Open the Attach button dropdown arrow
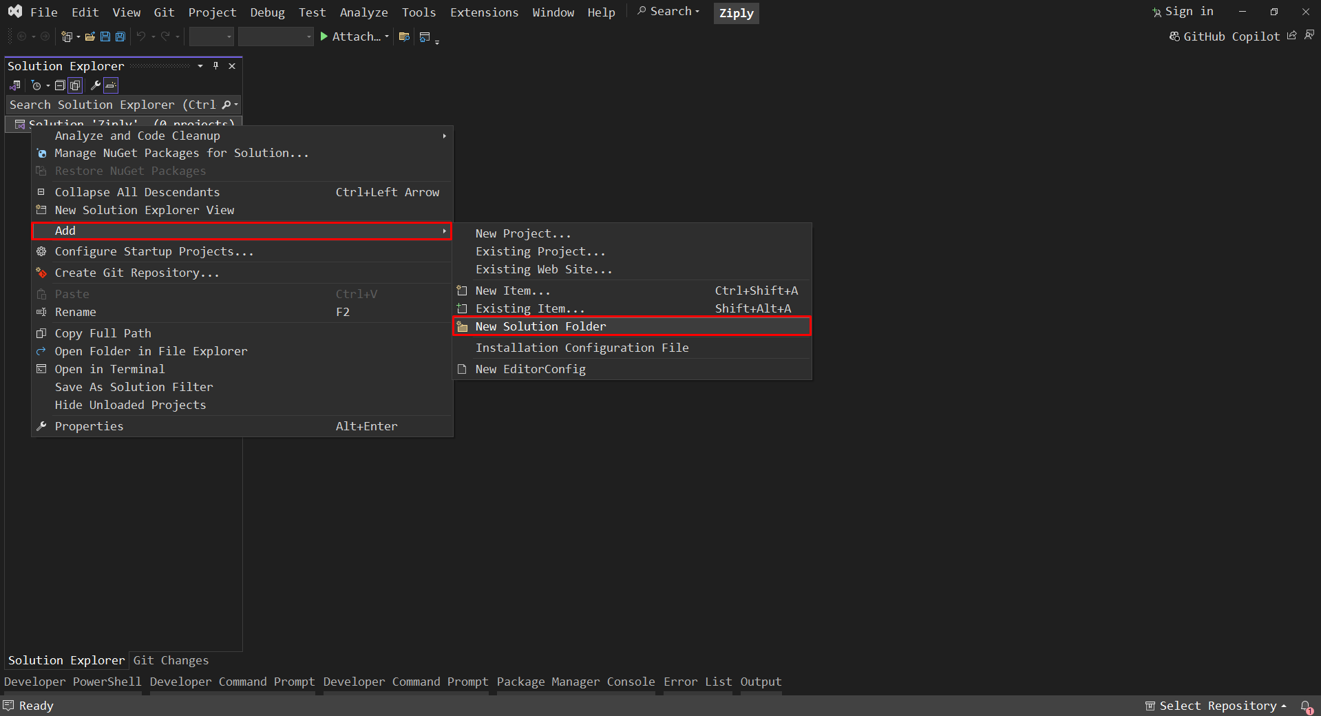The width and height of the screenshot is (1321, 716). (387, 36)
